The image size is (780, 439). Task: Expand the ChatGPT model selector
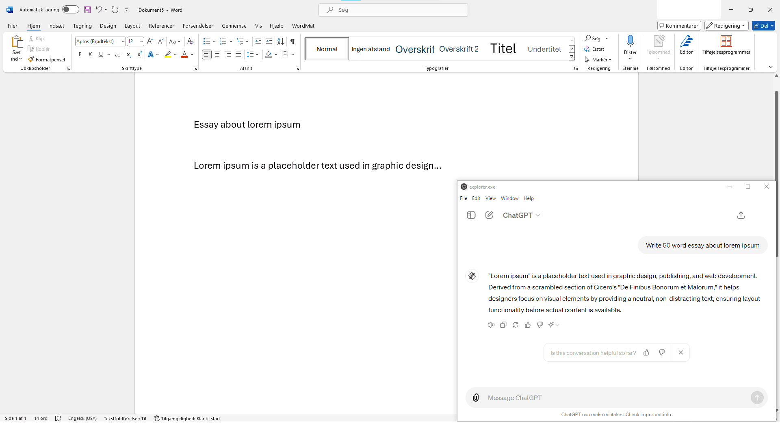tap(521, 215)
